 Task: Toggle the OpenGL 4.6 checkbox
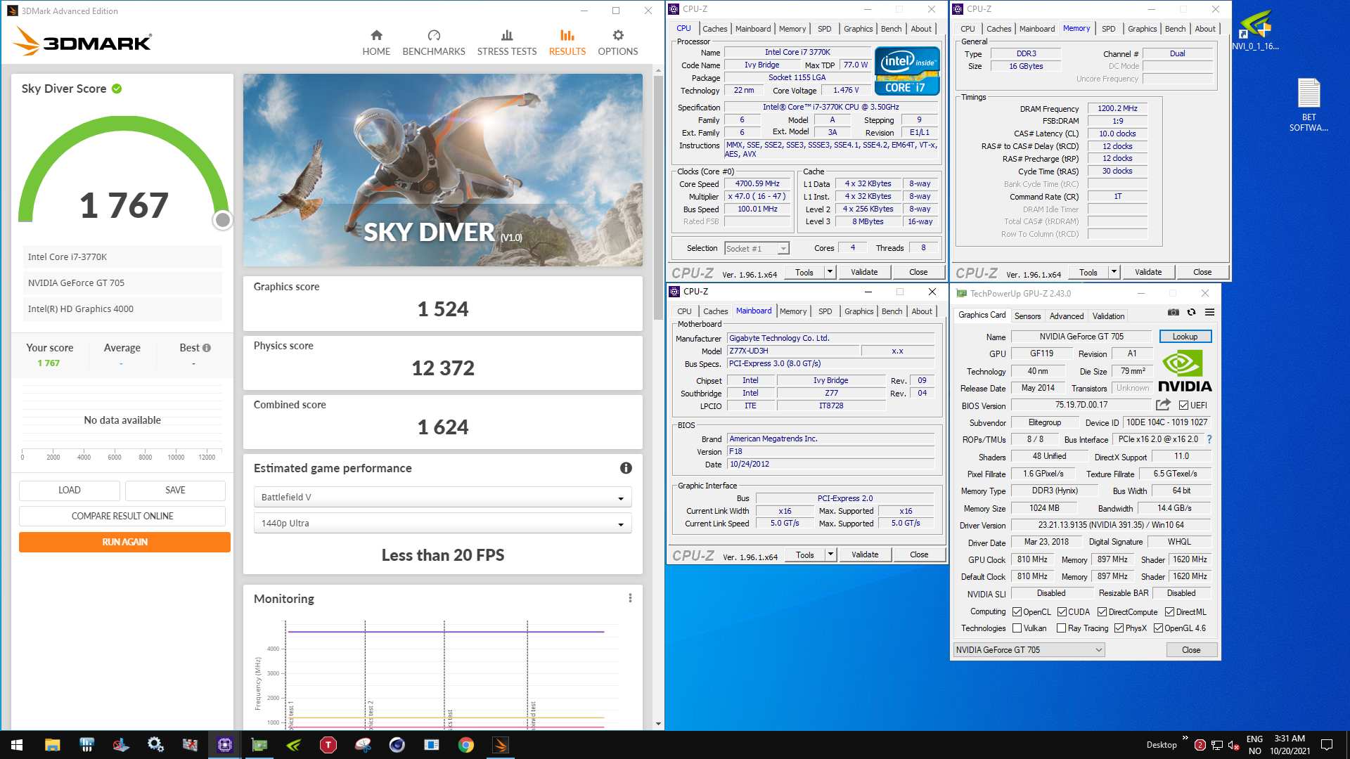pyautogui.click(x=1158, y=628)
